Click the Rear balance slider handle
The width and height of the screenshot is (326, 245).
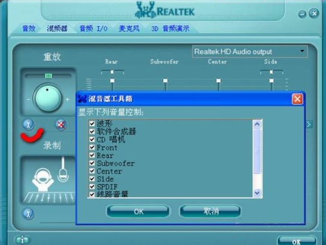[x=112, y=72]
